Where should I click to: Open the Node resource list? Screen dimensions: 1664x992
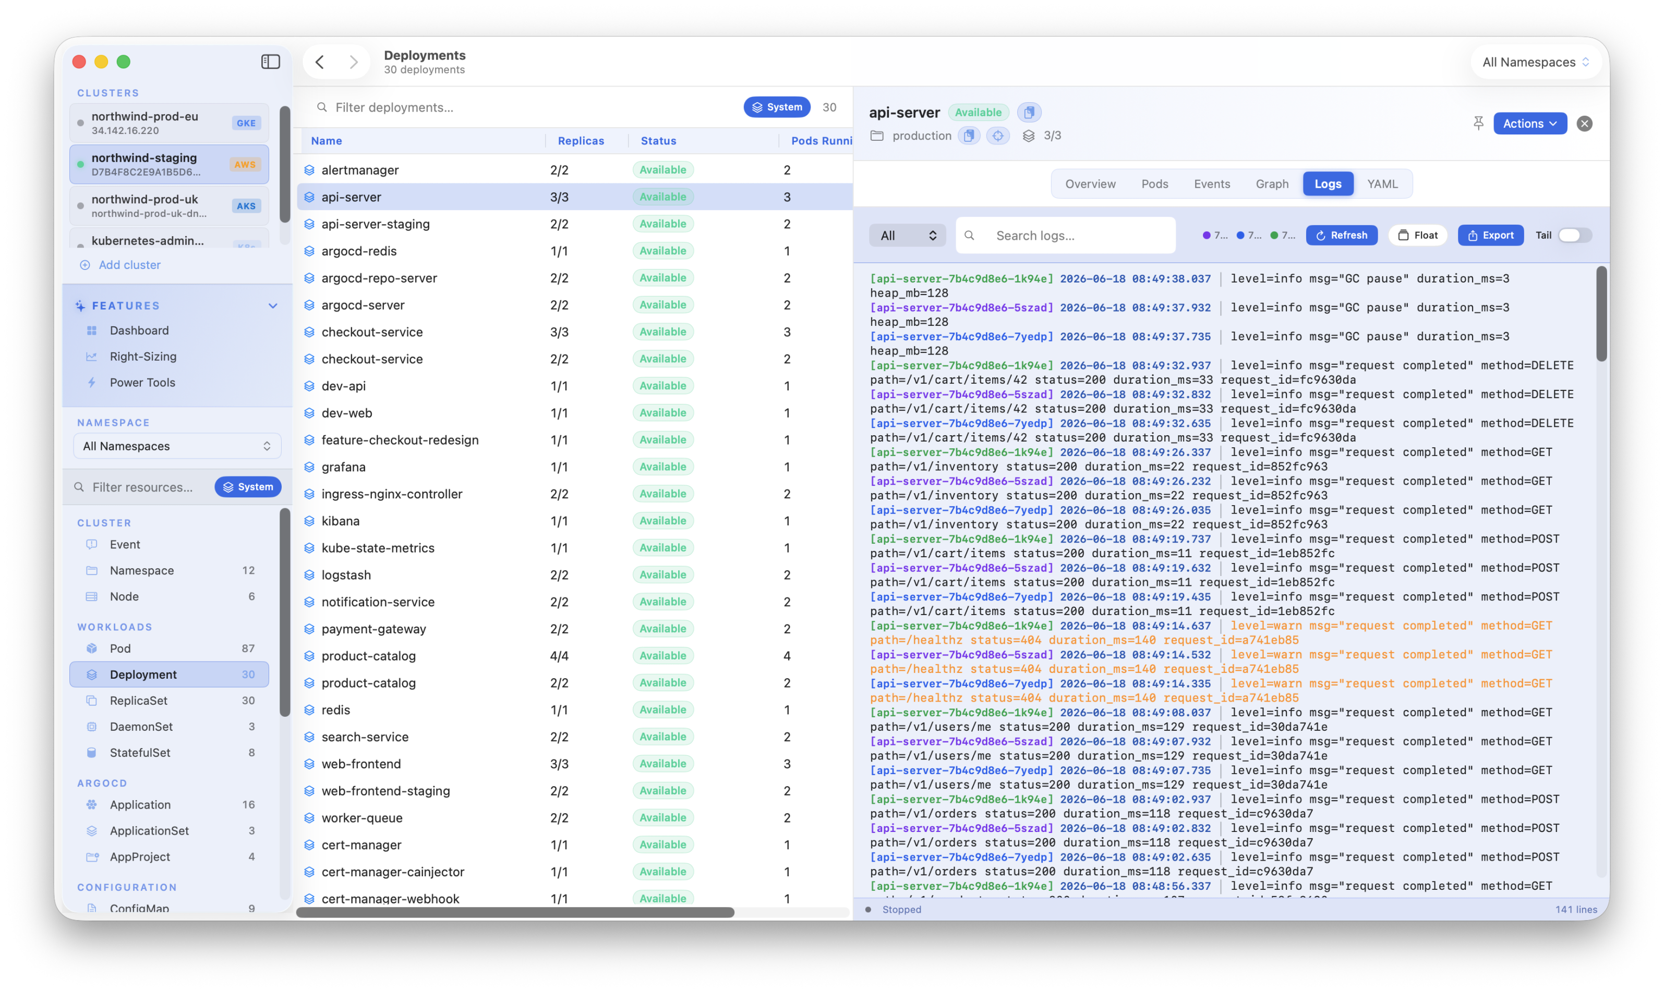pos(168,596)
